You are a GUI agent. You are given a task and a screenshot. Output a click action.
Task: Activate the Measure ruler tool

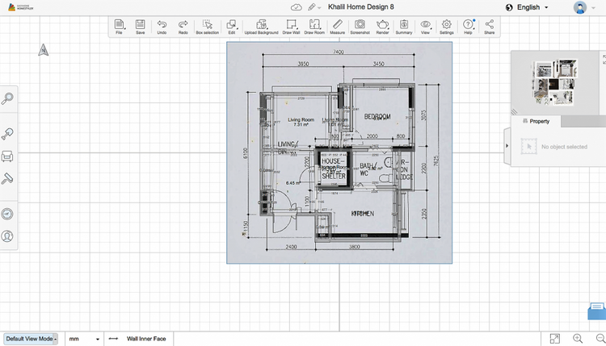338,27
